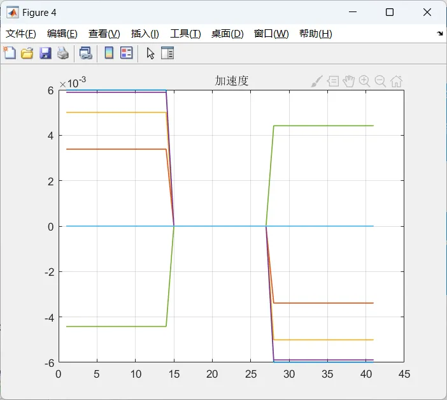Select the zoom out magnifier
This screenshot has width=447, height=400.
click(x=380, y=82)
